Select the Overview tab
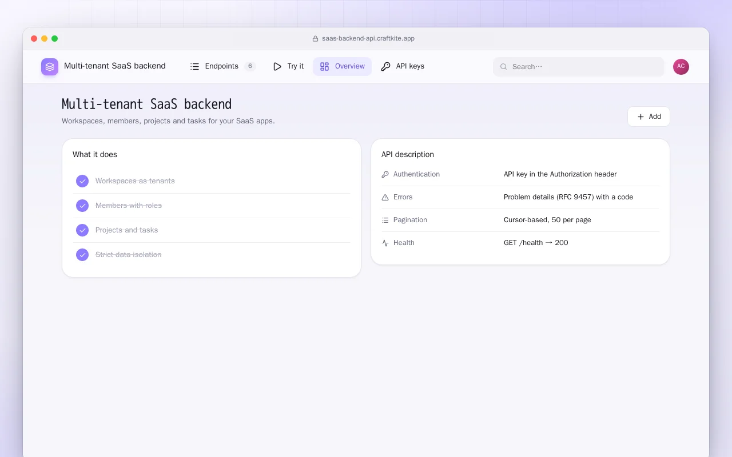The height and width of the screenshot is (457, 732). pyautogui.click(x=342, y=66)
